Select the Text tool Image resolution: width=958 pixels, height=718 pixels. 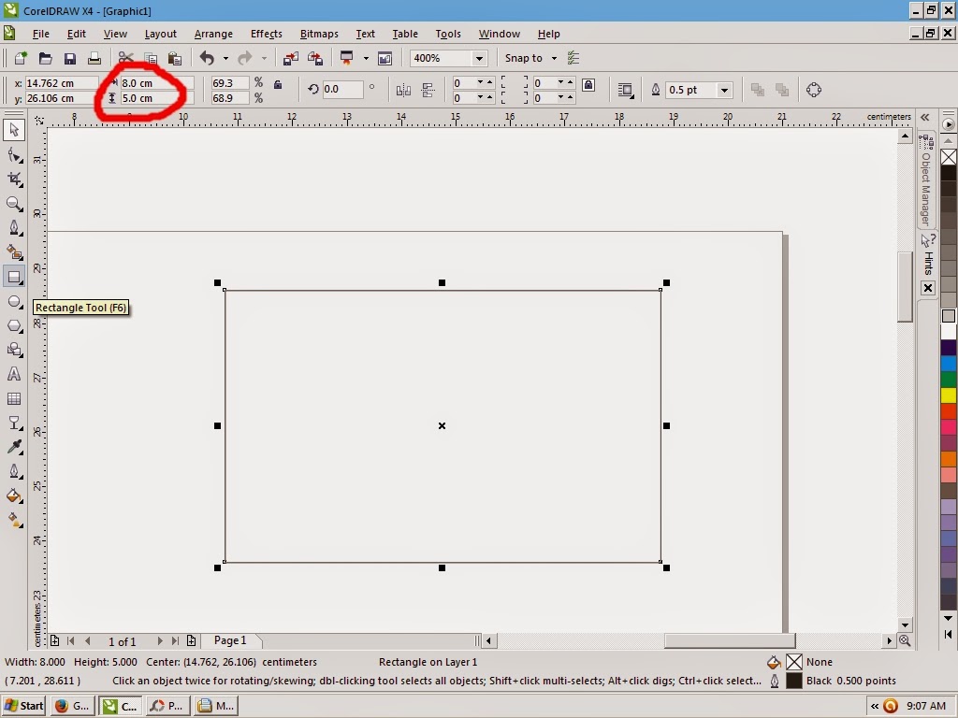pyautogui.click(x=14, y=373)
